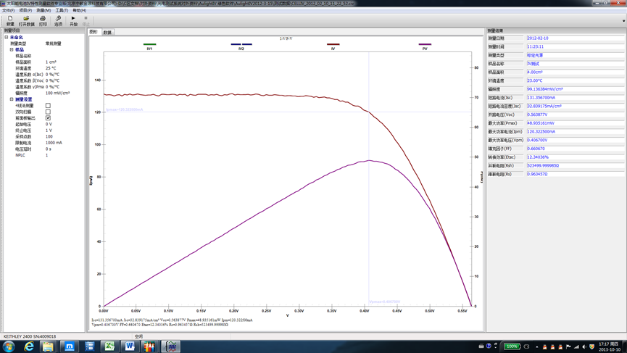The image size is (627, 353).
Task: Open the Word icon in the taskbar
Action: [129, 346]
